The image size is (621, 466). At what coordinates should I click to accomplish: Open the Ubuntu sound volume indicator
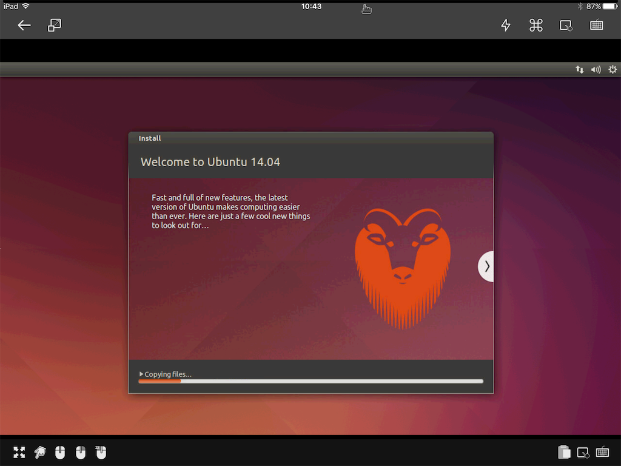tap(596, 70)
